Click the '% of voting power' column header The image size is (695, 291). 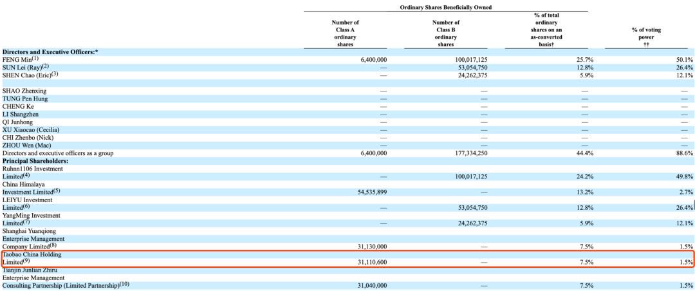click(x=646, y=33)
